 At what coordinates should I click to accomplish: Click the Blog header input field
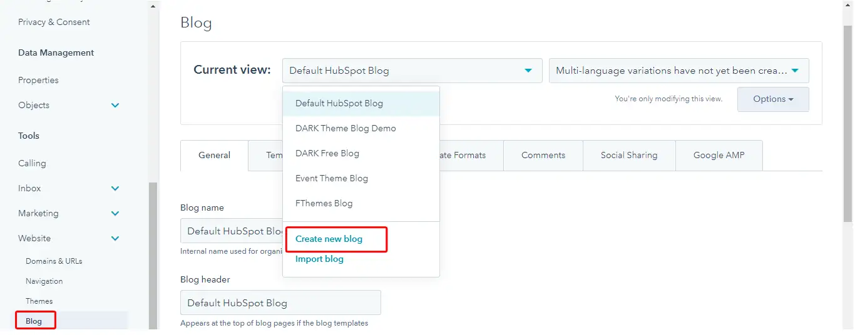[280, 302]
